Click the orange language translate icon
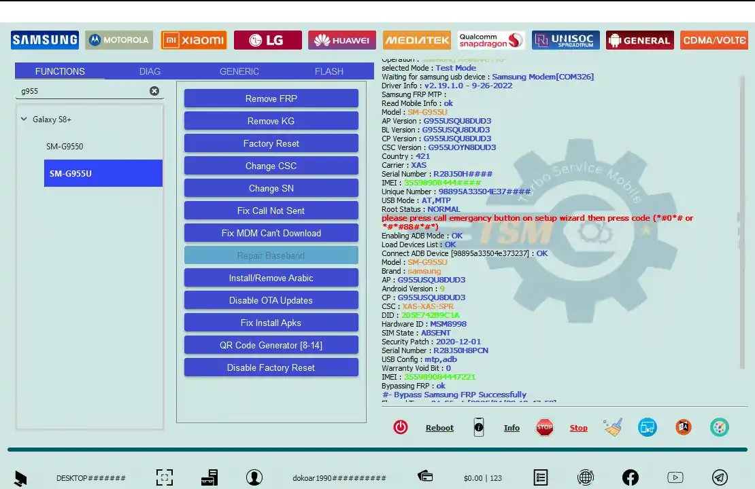 684,427
